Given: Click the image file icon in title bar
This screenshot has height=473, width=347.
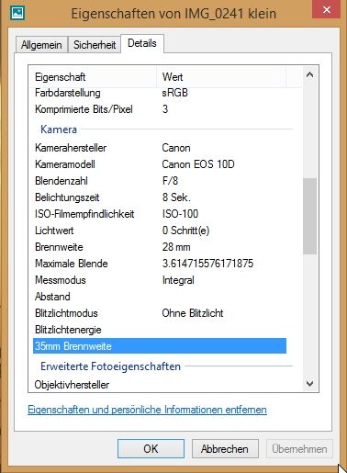Looking at the screenshot, I should (x=17, y=13).
